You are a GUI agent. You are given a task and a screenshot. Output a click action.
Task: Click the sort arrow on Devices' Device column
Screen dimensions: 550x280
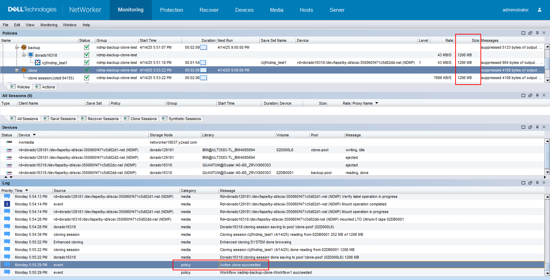[x=34, y=135]
